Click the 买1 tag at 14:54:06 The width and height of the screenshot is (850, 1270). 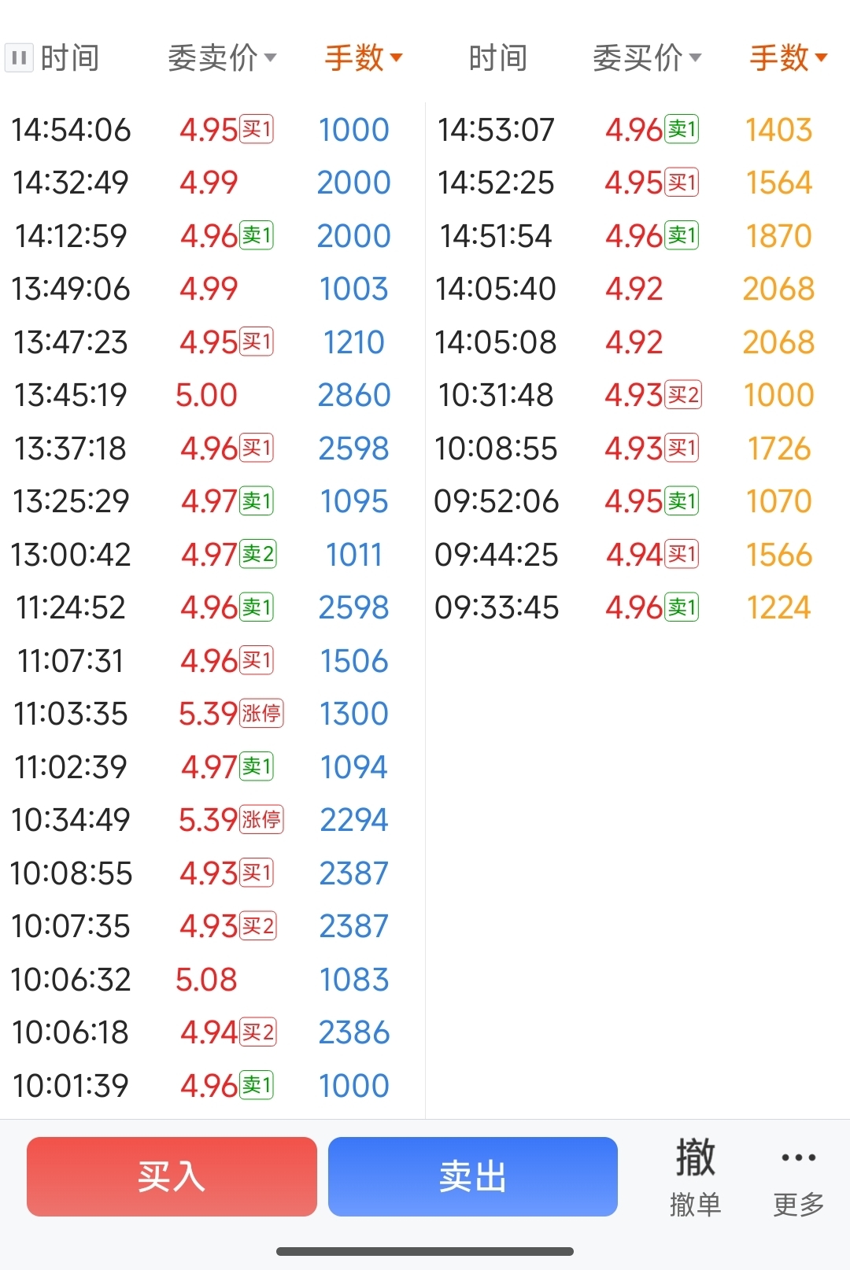[x=257, y=129]
